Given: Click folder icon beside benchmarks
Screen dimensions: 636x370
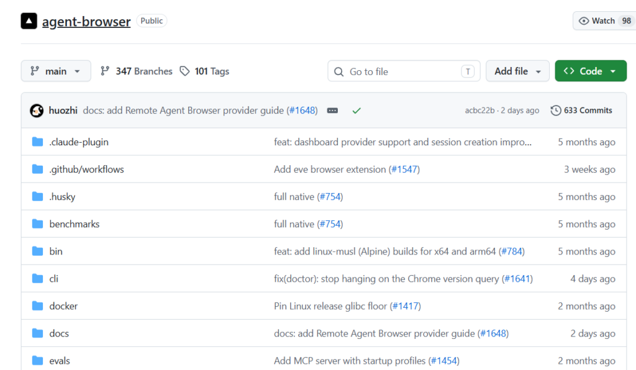Looking at the screenshot, I should [x=38, y=223].
